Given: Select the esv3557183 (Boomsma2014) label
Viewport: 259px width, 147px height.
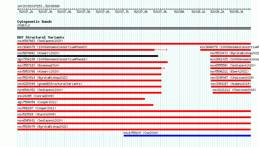Looking at the screenshot, I should (x=38, y=65).
